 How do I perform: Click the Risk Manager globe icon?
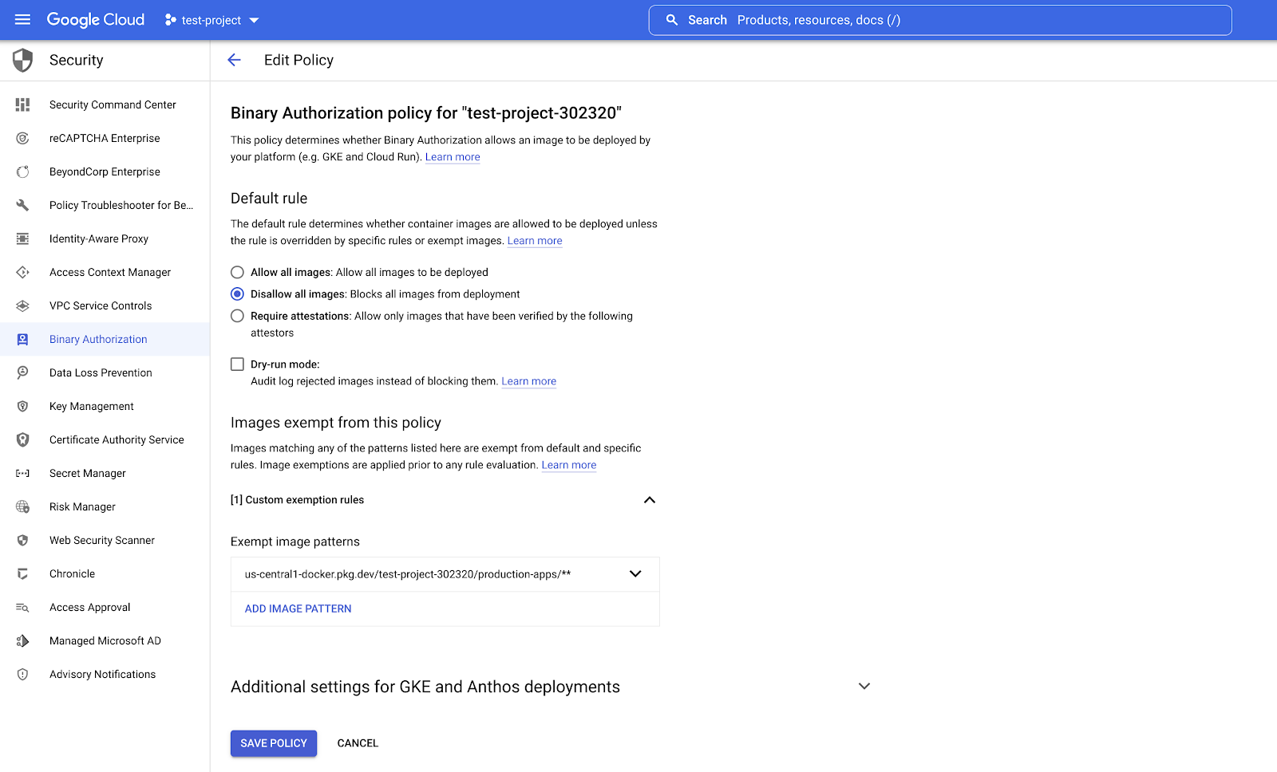tap(22, 506)
